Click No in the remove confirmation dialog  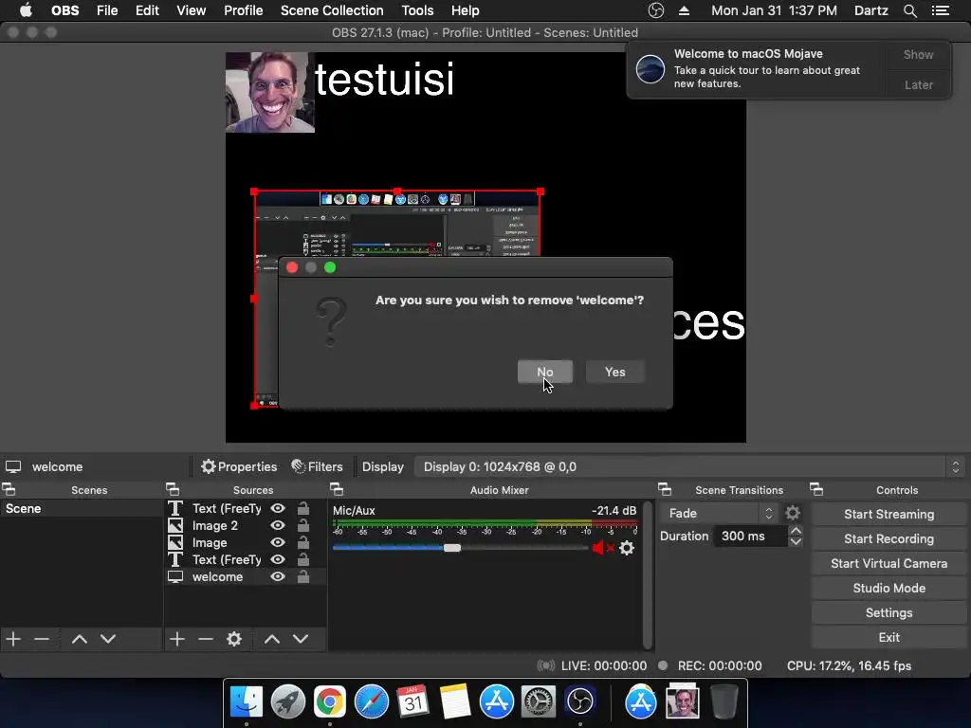(x=545, y=372)
